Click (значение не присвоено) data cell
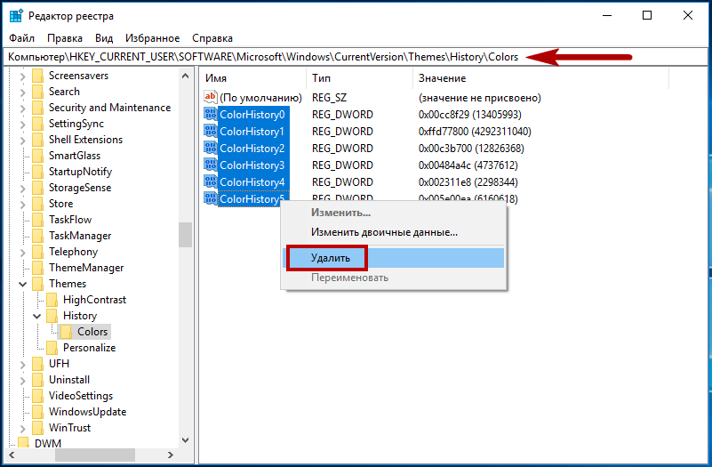Viewport: 712px width, 467px height. point(479,98)
